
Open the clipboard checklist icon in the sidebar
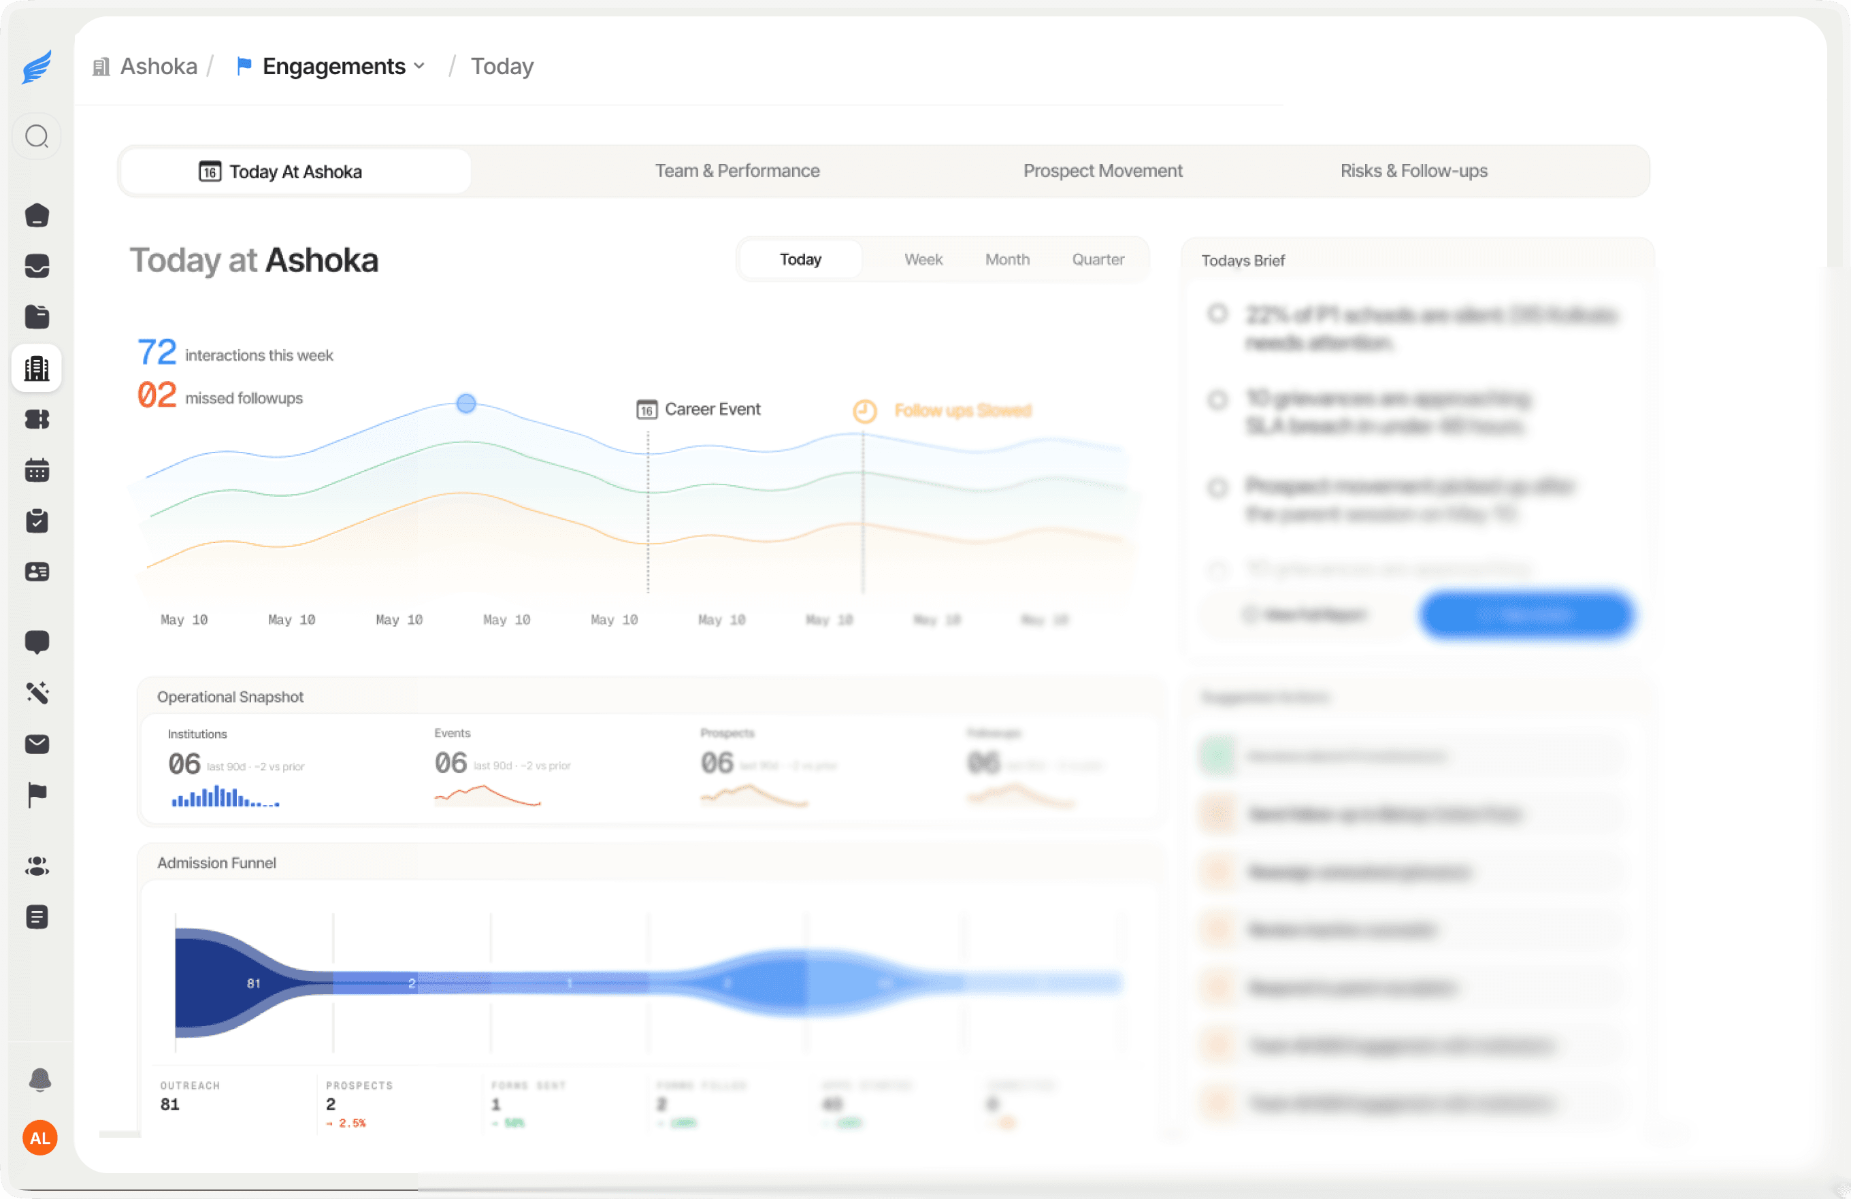tap(37, 521)
